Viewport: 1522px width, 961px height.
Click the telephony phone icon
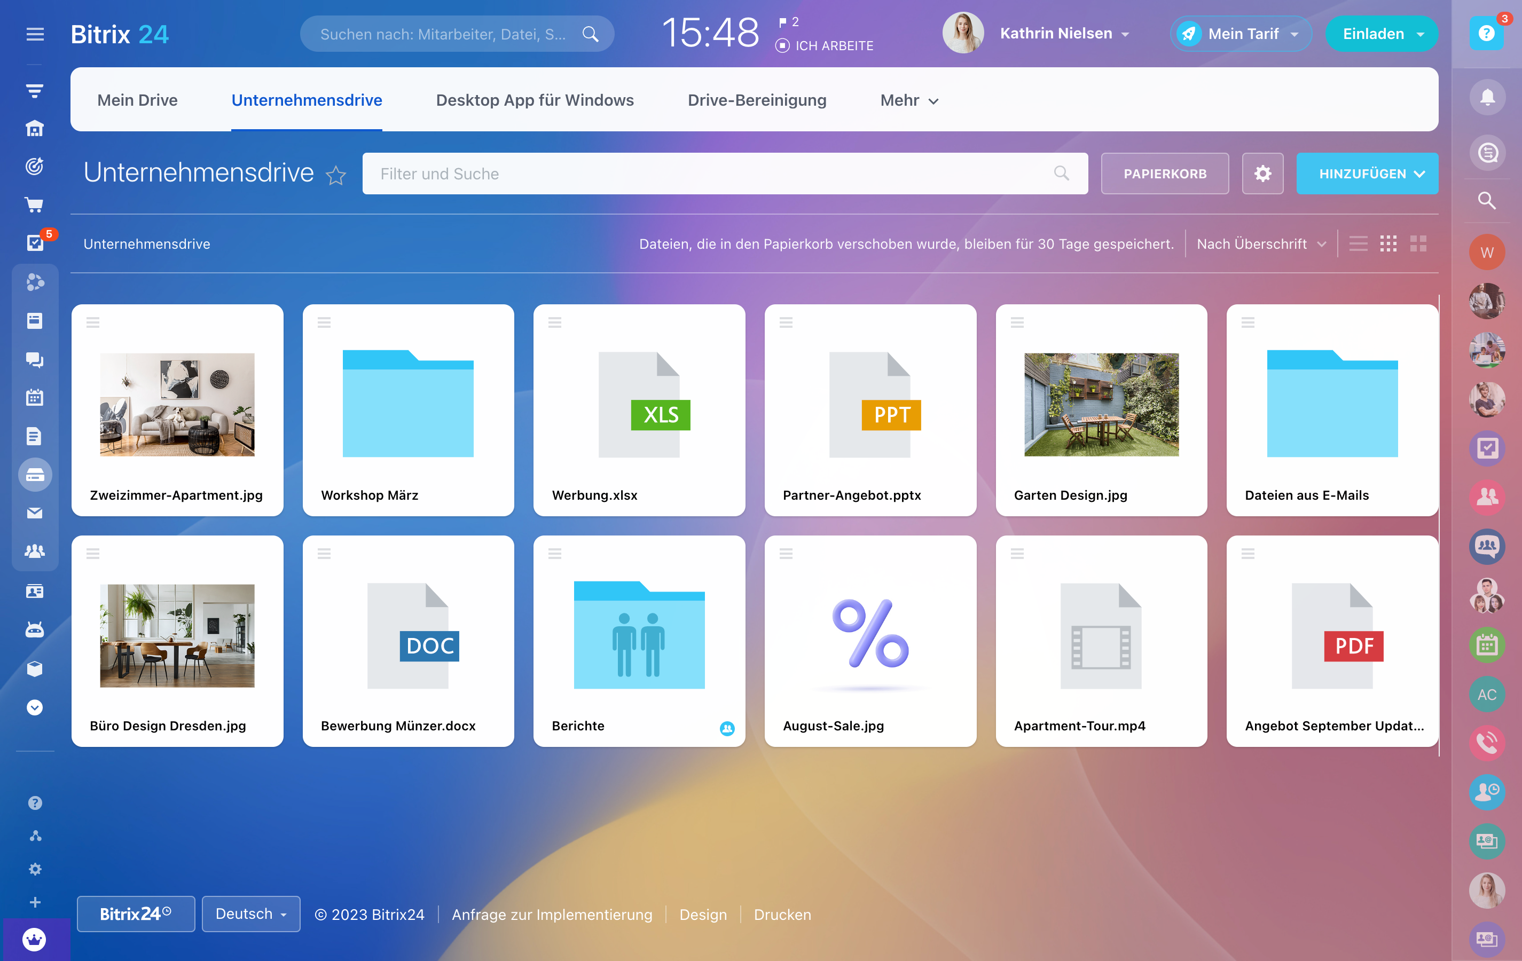[x=1487, y=743]
